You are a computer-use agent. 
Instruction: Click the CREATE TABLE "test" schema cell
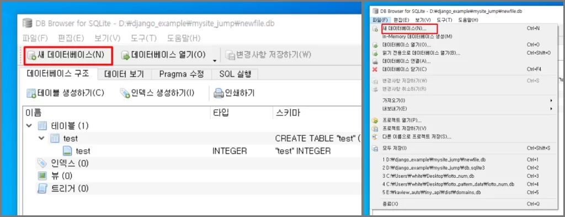(x=317, y=138)
